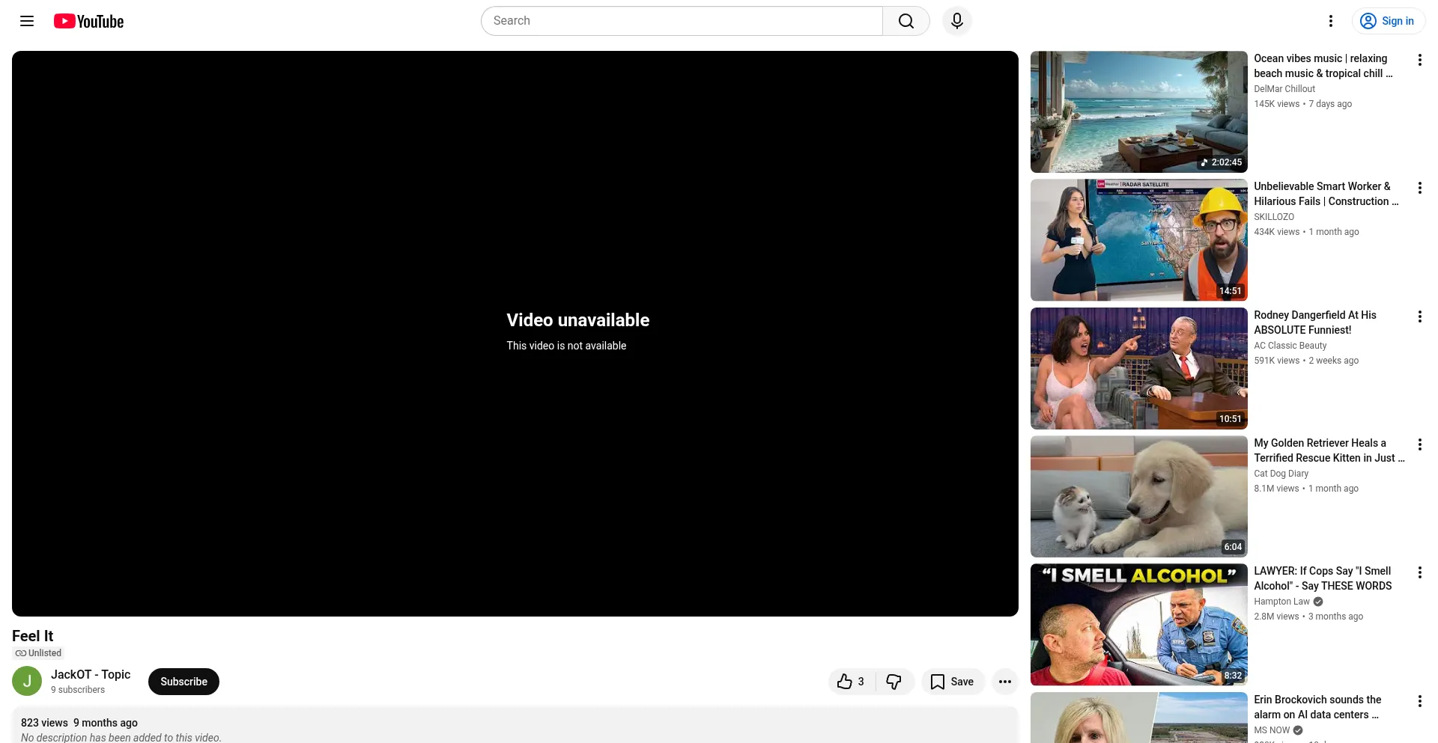Click the SKILLOZO channel name

pos(1274,217)
